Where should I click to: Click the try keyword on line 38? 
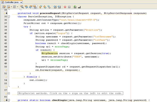[26, 27]
